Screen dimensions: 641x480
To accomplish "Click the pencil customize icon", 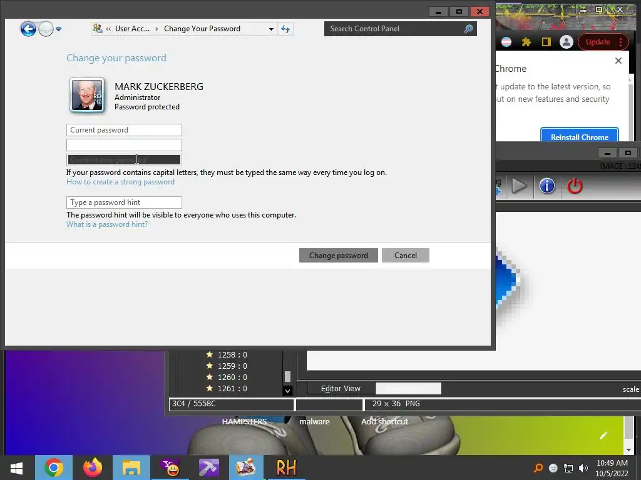I will (603, 436).
